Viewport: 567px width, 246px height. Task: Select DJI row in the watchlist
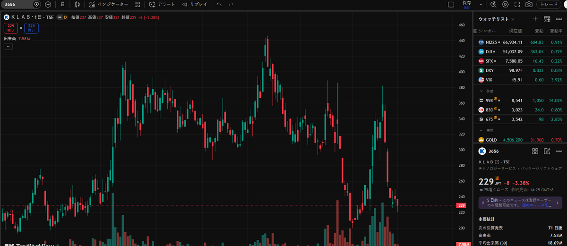pos(520,51)
